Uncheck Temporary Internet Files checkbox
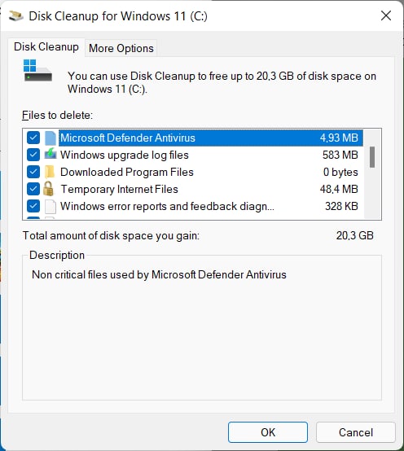The height and width of the screenshot is (451, 404). pyautogui.click(x=33, y=189)
